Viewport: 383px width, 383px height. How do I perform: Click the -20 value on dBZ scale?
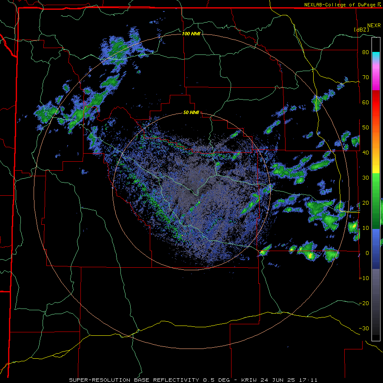364,303
